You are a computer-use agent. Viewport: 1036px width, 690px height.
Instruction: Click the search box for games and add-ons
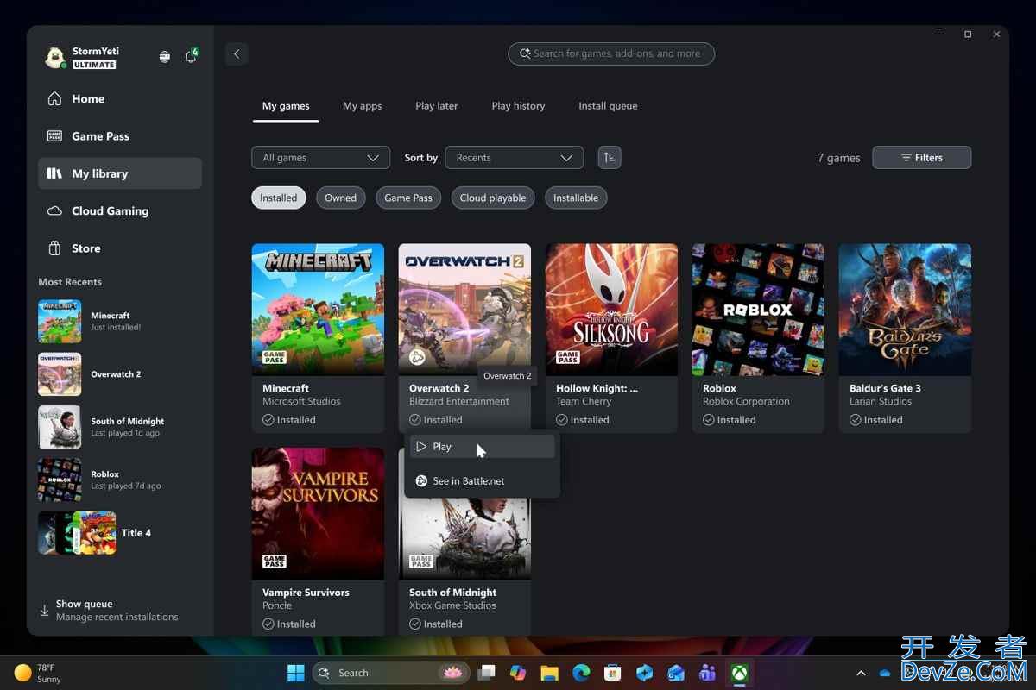coord(611,53)
